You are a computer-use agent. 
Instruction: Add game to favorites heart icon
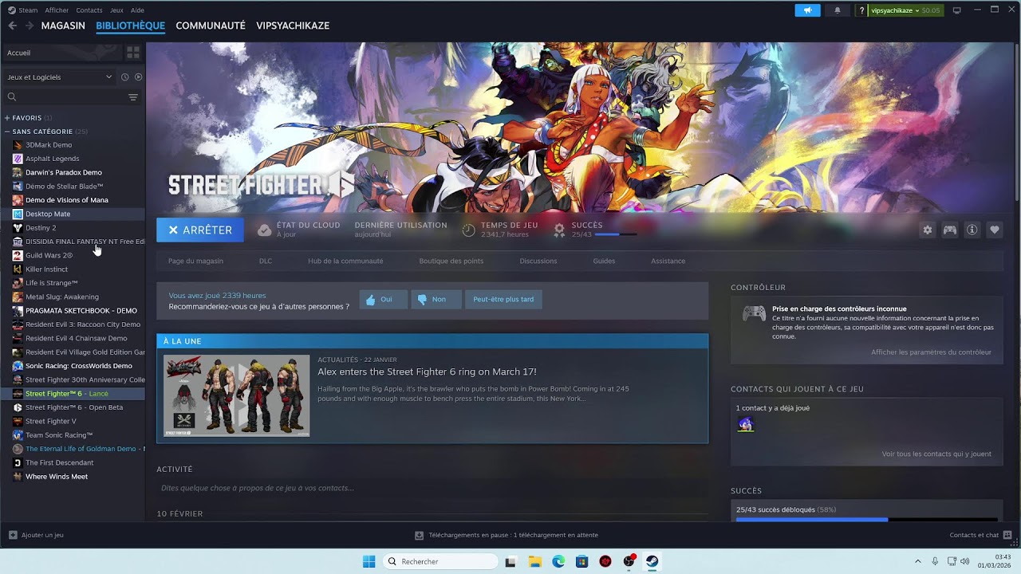pyautogui.click(x=994, y=230)
